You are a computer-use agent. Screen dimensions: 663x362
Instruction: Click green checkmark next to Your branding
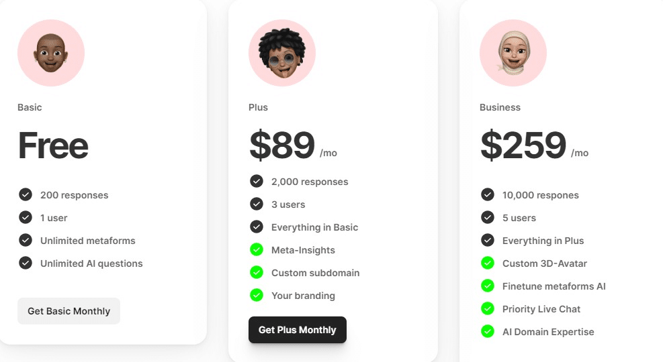[256, 296]
